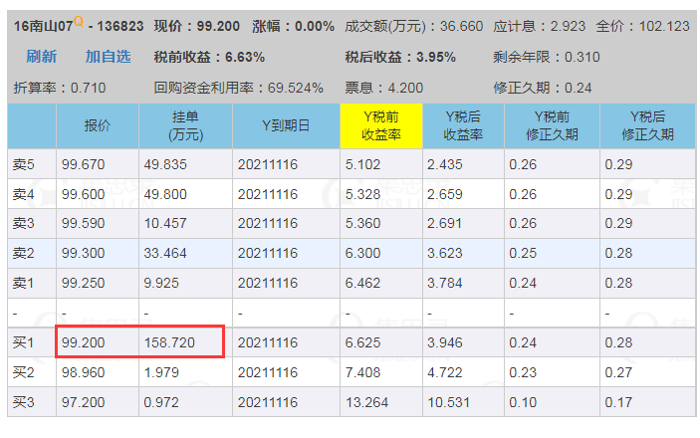
Task: Select the Y到期日 column header
Action: point(286,125)
